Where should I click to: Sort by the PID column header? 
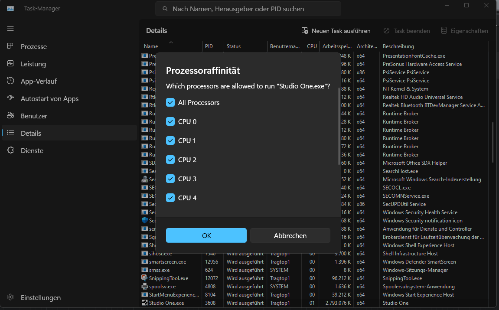213,46
